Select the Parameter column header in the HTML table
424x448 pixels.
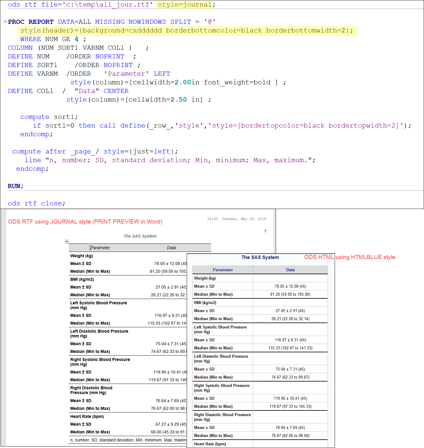222,270
